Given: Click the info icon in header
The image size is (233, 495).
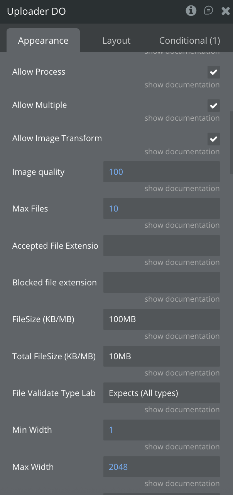Looking at the screenshot, I should point(191,11).
